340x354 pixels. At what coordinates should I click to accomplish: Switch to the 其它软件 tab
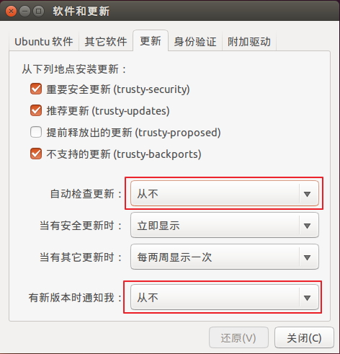(106, 41)
